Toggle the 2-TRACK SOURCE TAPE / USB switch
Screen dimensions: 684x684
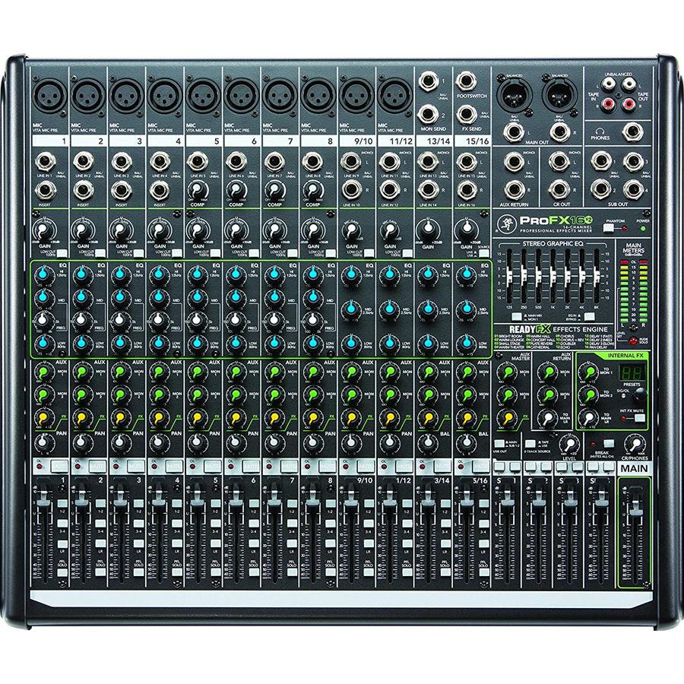531,443
